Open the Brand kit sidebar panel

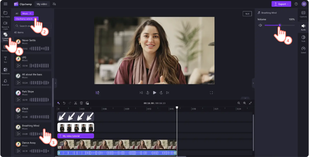tap(5, 82)
